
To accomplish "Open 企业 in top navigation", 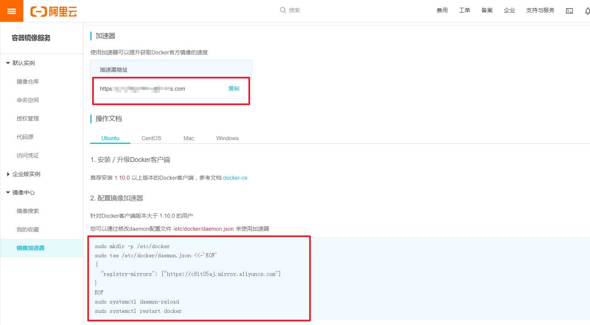I will coord(509,10).
